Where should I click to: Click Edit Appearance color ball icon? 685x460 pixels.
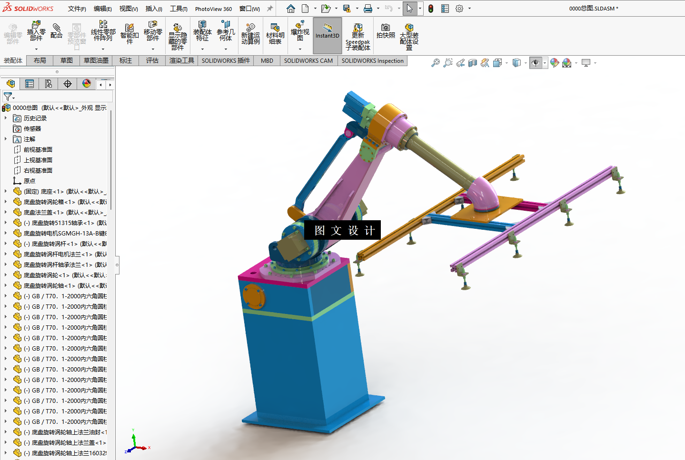[554, 63]
